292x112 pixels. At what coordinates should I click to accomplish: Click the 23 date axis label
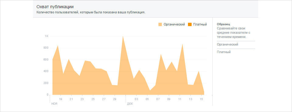point(82,99)
